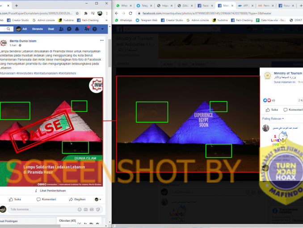Expand Paling Relevan comment sorting dropdown

[x=273, y=119]
